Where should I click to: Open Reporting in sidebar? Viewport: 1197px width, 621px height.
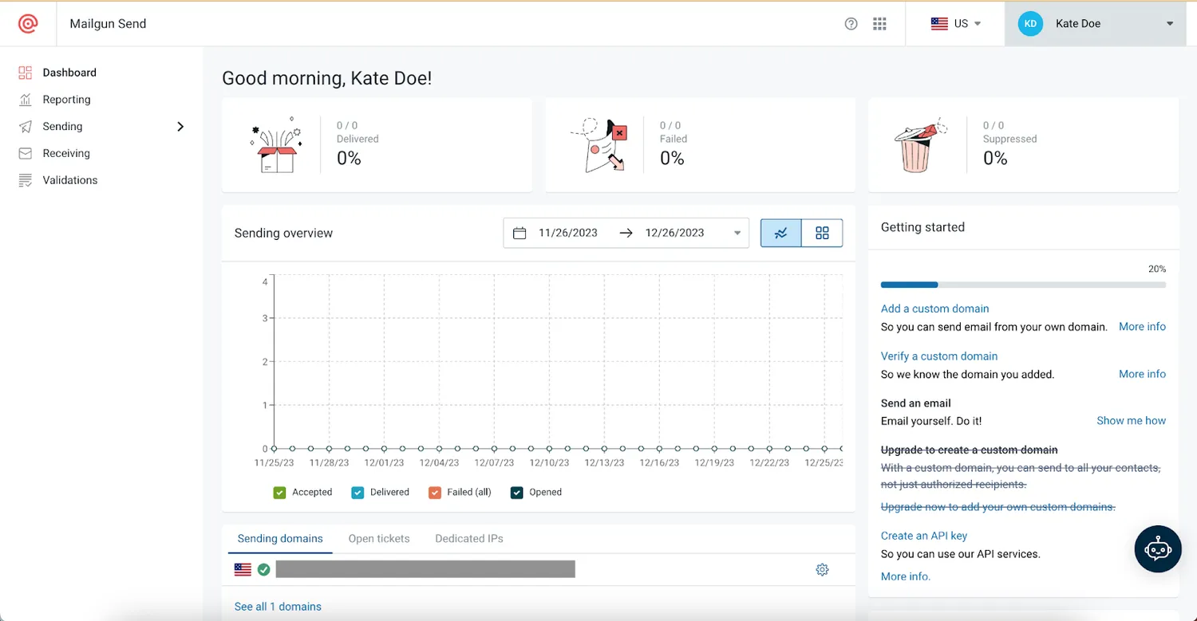[66, 100]
